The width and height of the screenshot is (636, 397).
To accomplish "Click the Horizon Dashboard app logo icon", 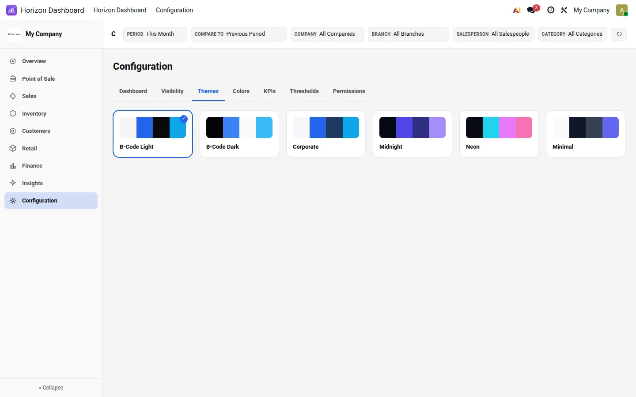I will pyautogui.click(x=11, y=10).
